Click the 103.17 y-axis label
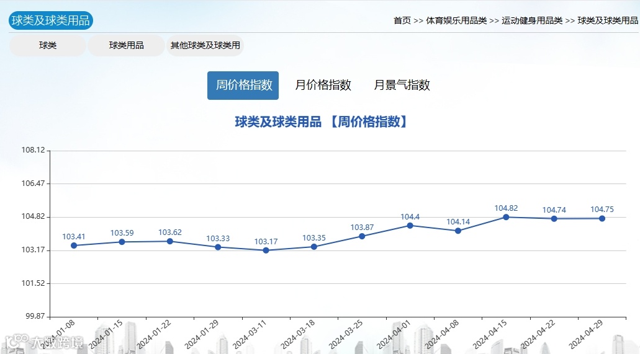This screenshot has height=354, width=640. coord(34,250)
